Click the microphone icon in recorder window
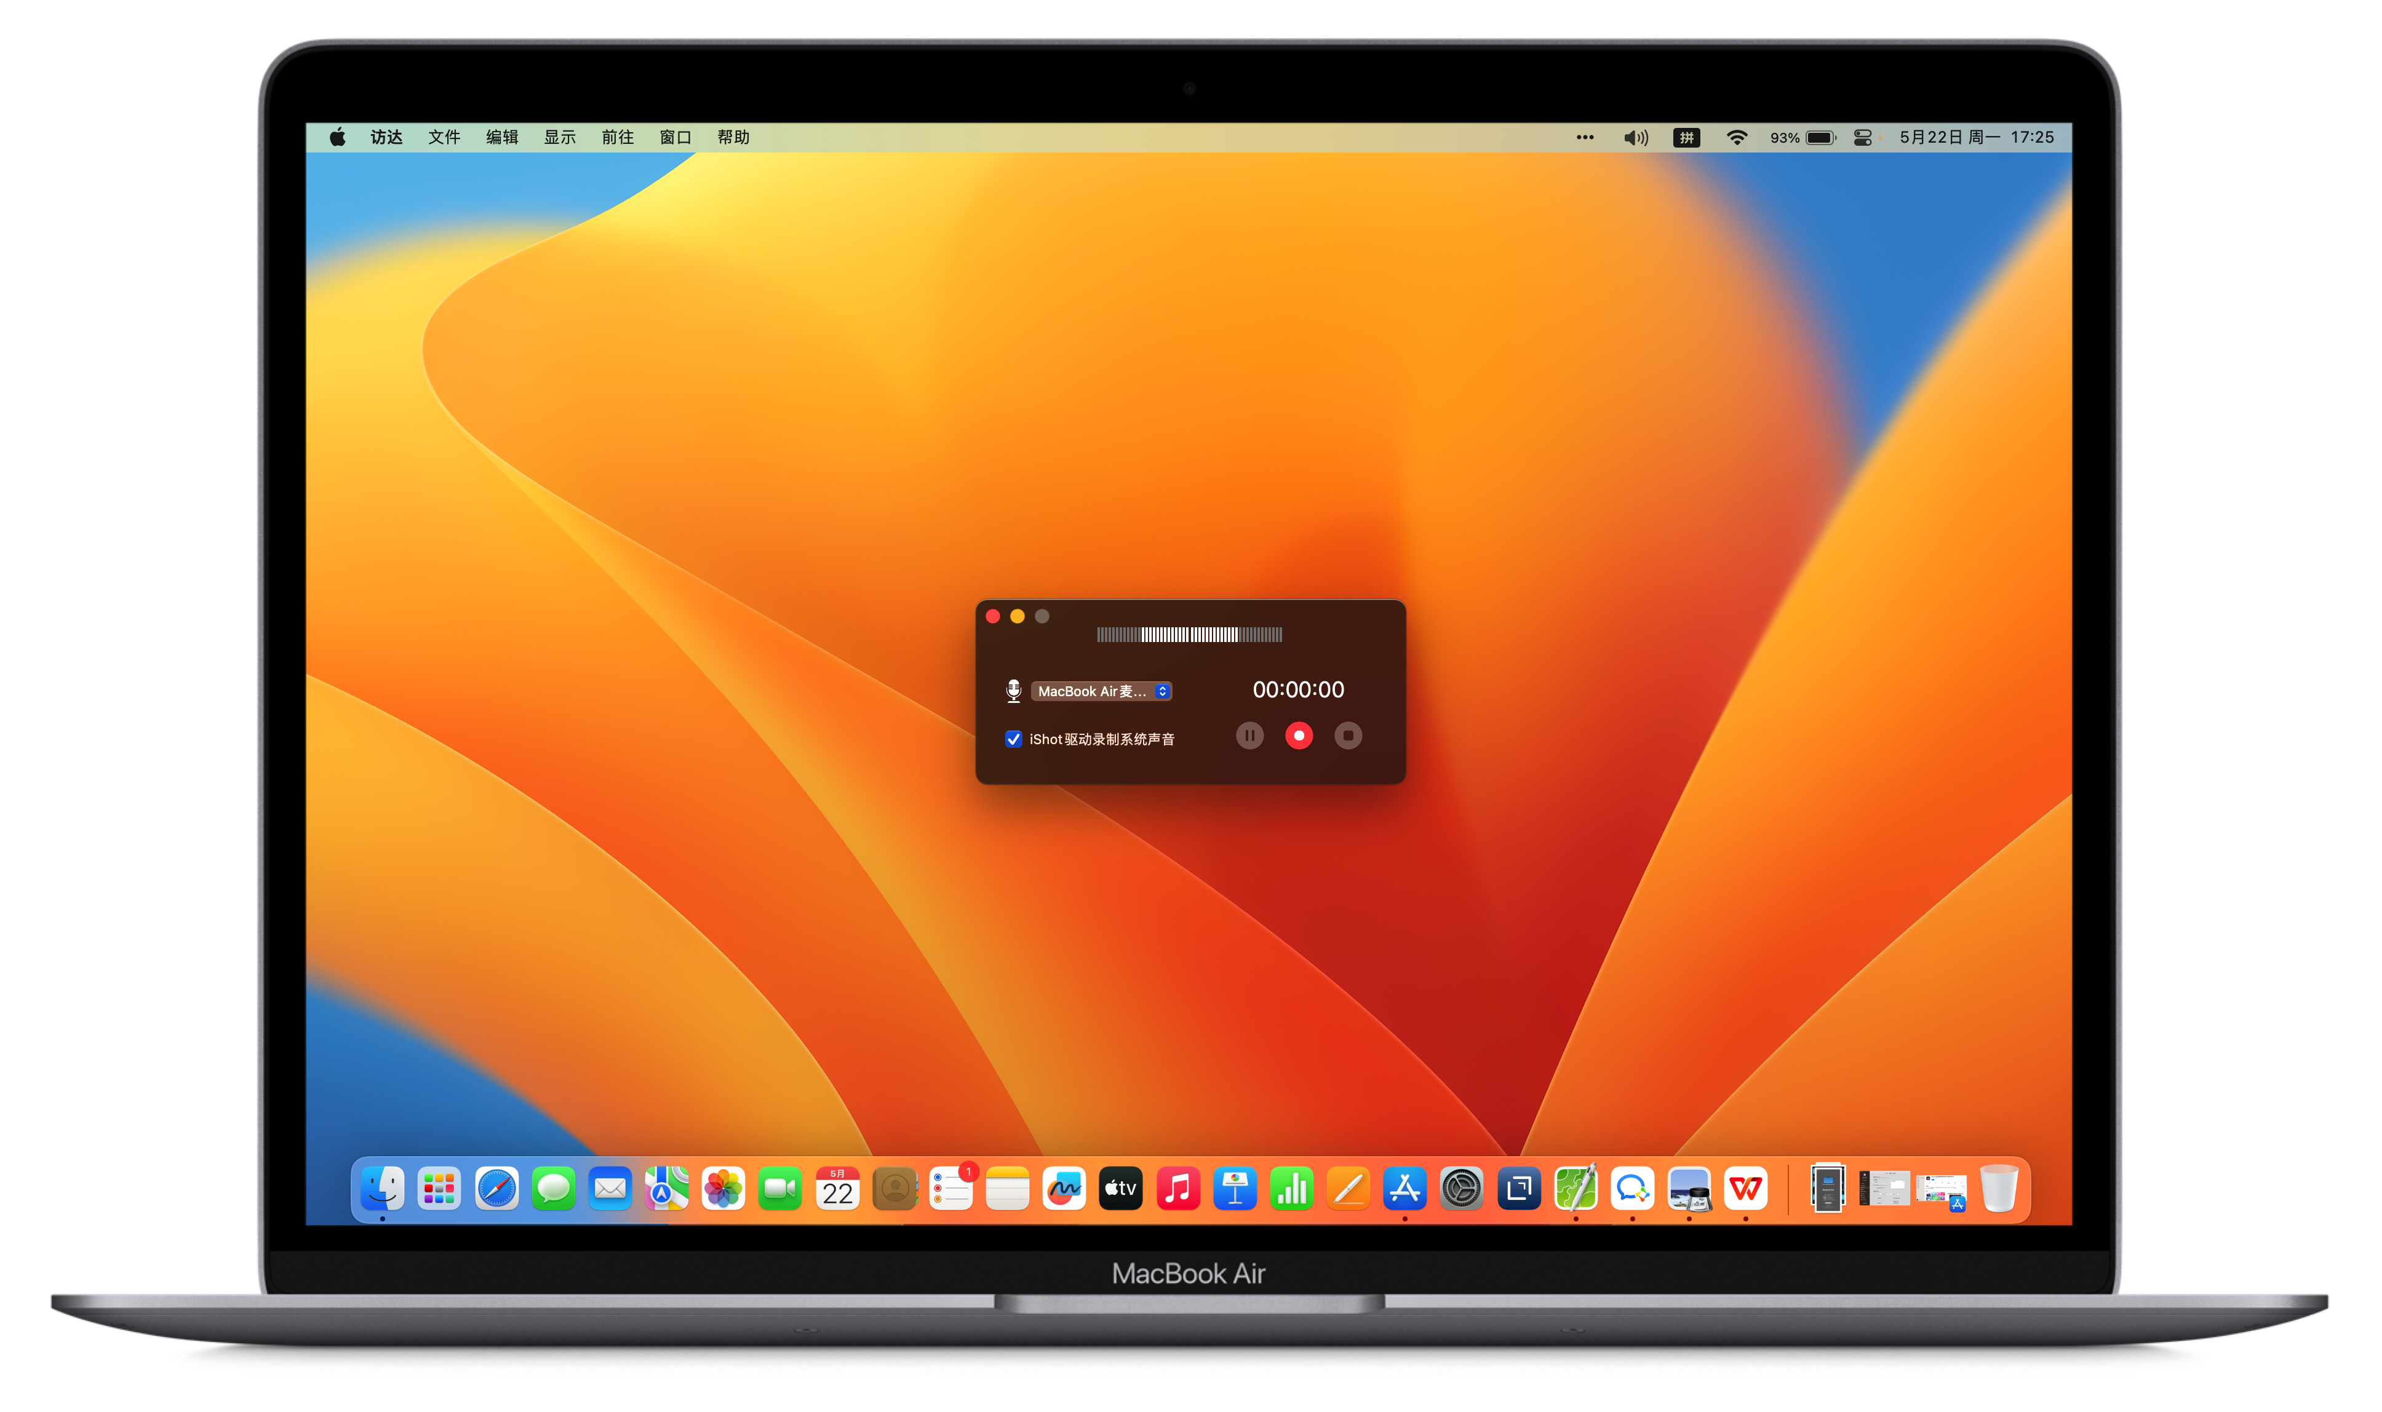 1013,692
